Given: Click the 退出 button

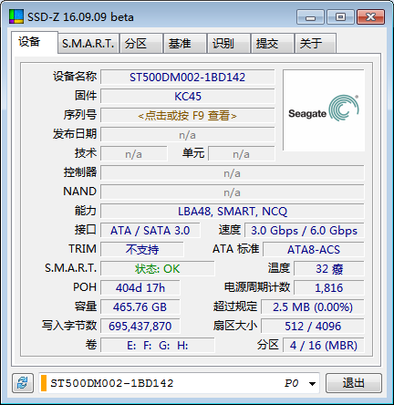Looking at the screenshot, I should [x=354, y=383].
